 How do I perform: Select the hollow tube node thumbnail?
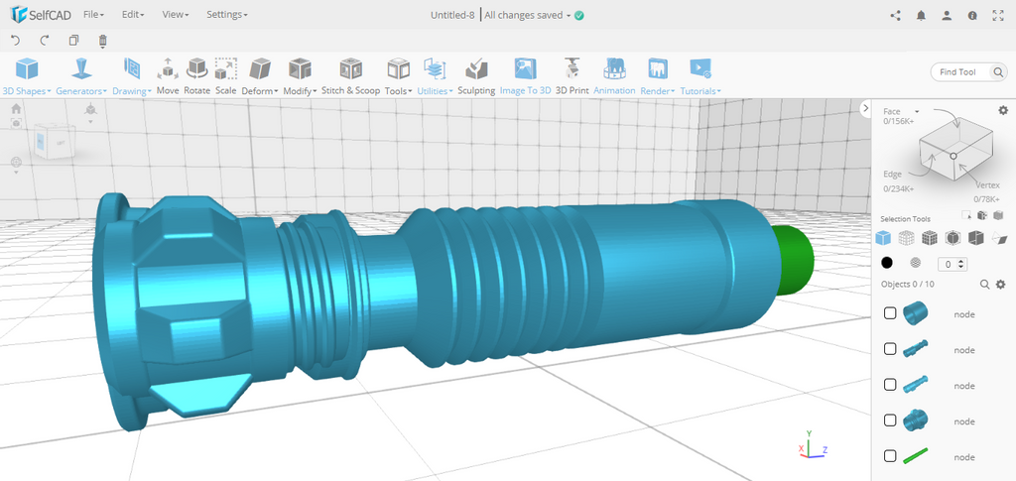coord(915,312)
